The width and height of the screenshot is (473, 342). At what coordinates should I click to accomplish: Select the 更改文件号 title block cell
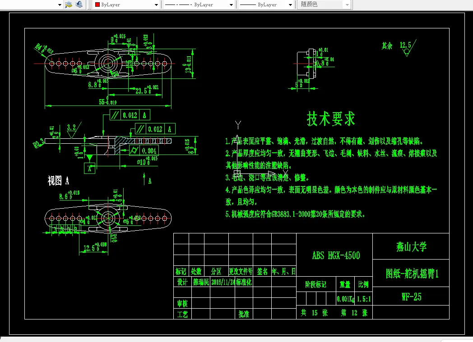[x=241, y=272]
